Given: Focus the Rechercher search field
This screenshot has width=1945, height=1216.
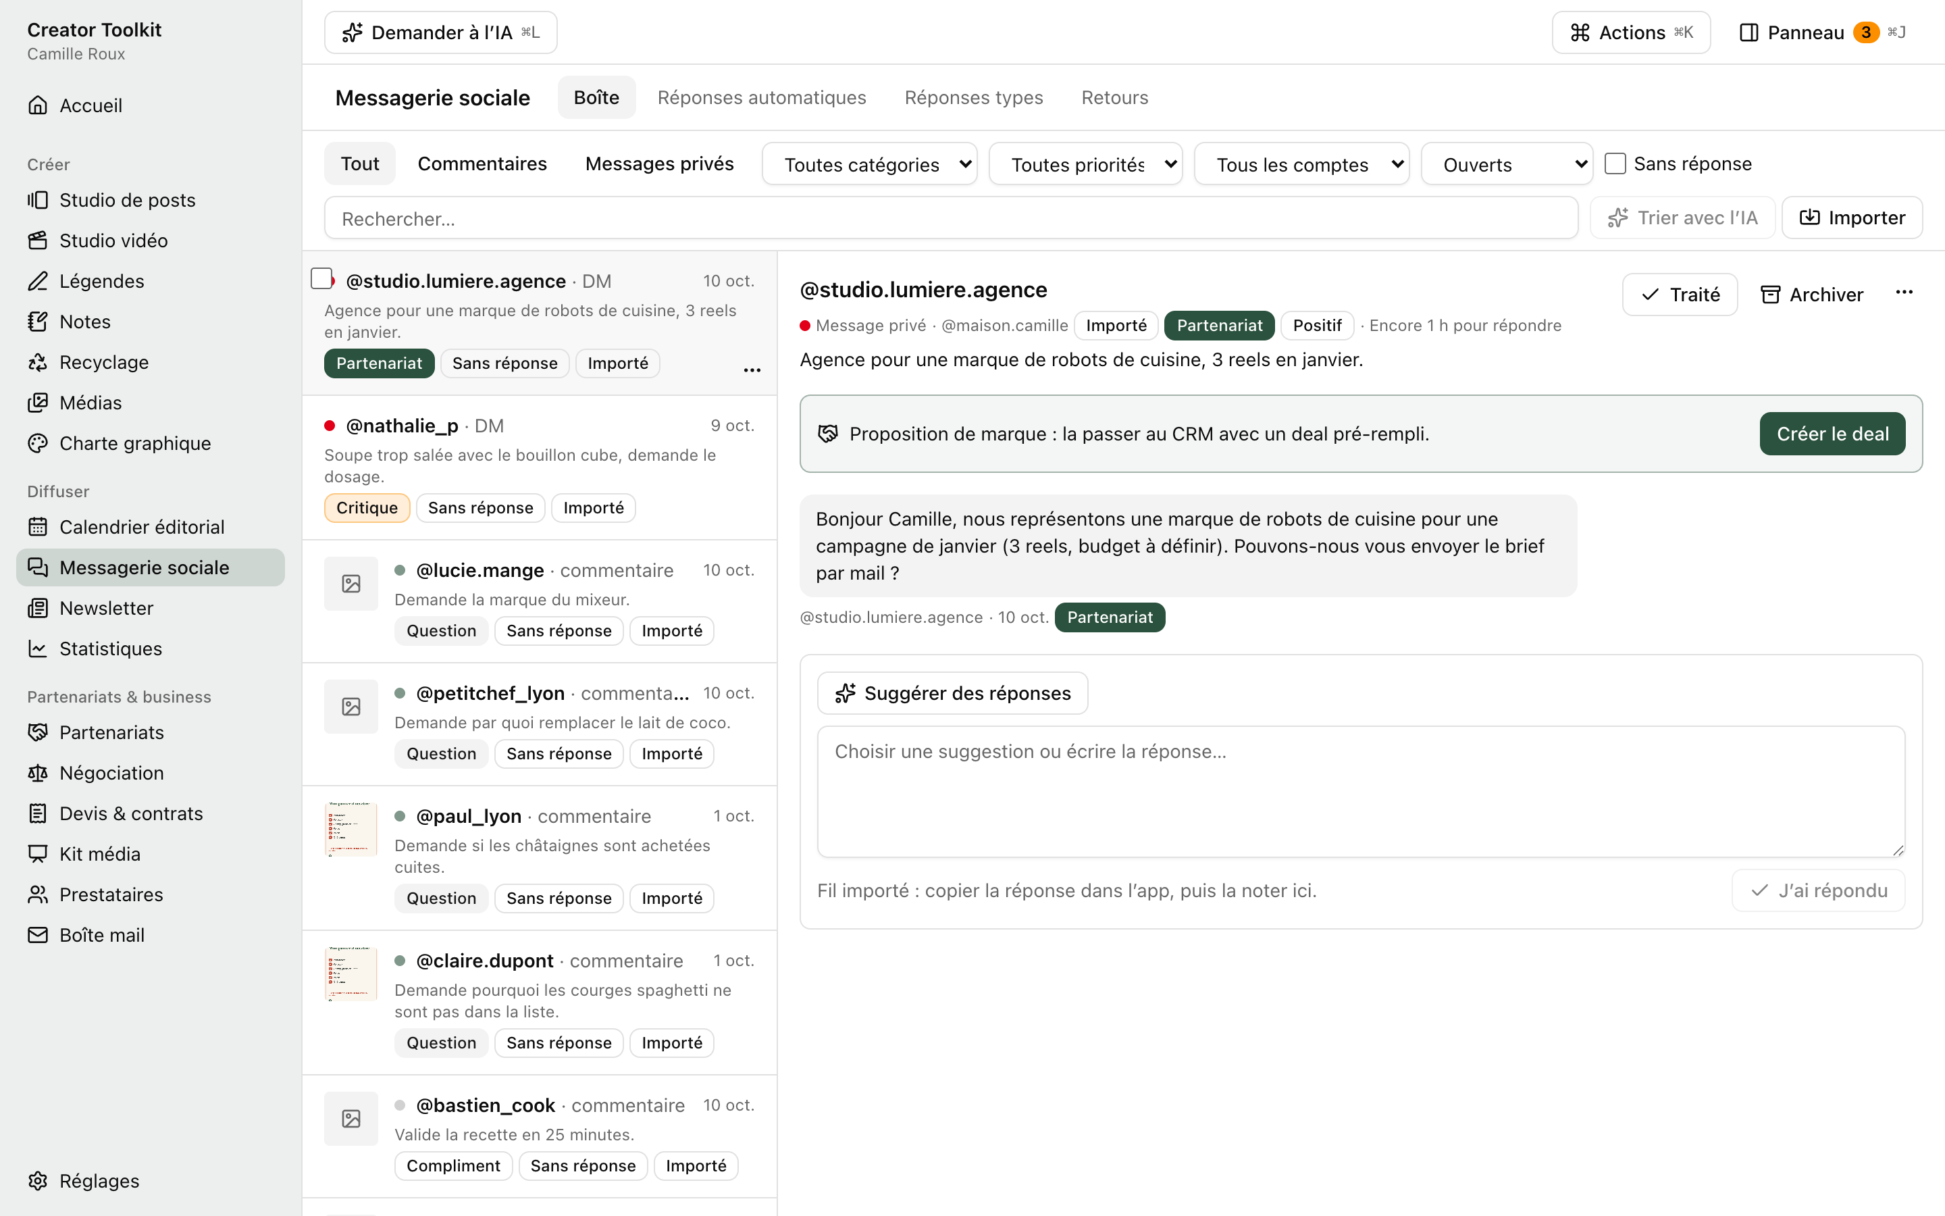Looking at the screenshot, I should pyautogui.click(x=951, y=217).
